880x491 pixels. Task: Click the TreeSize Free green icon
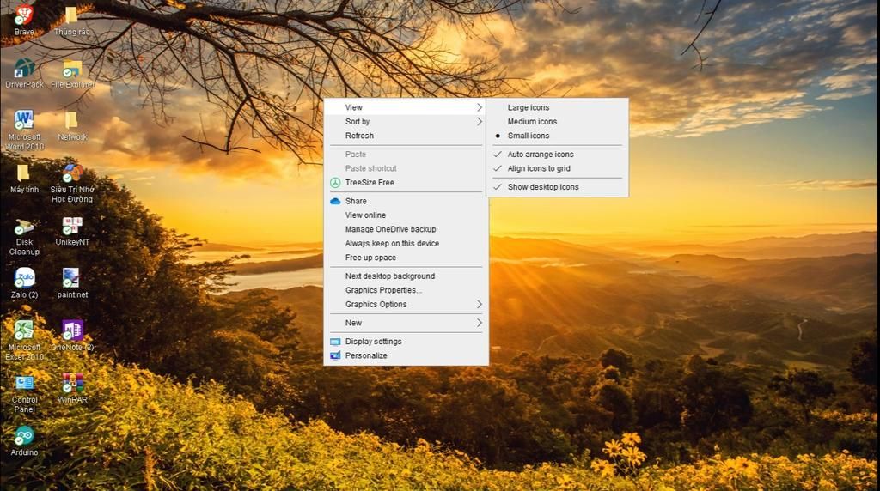point(335,183)
